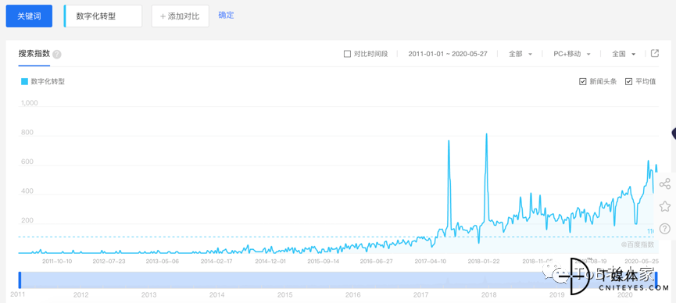This screenshot has height=303, width=676.
Task: Click the 确定 link
Action: click(x=226, y=16)
